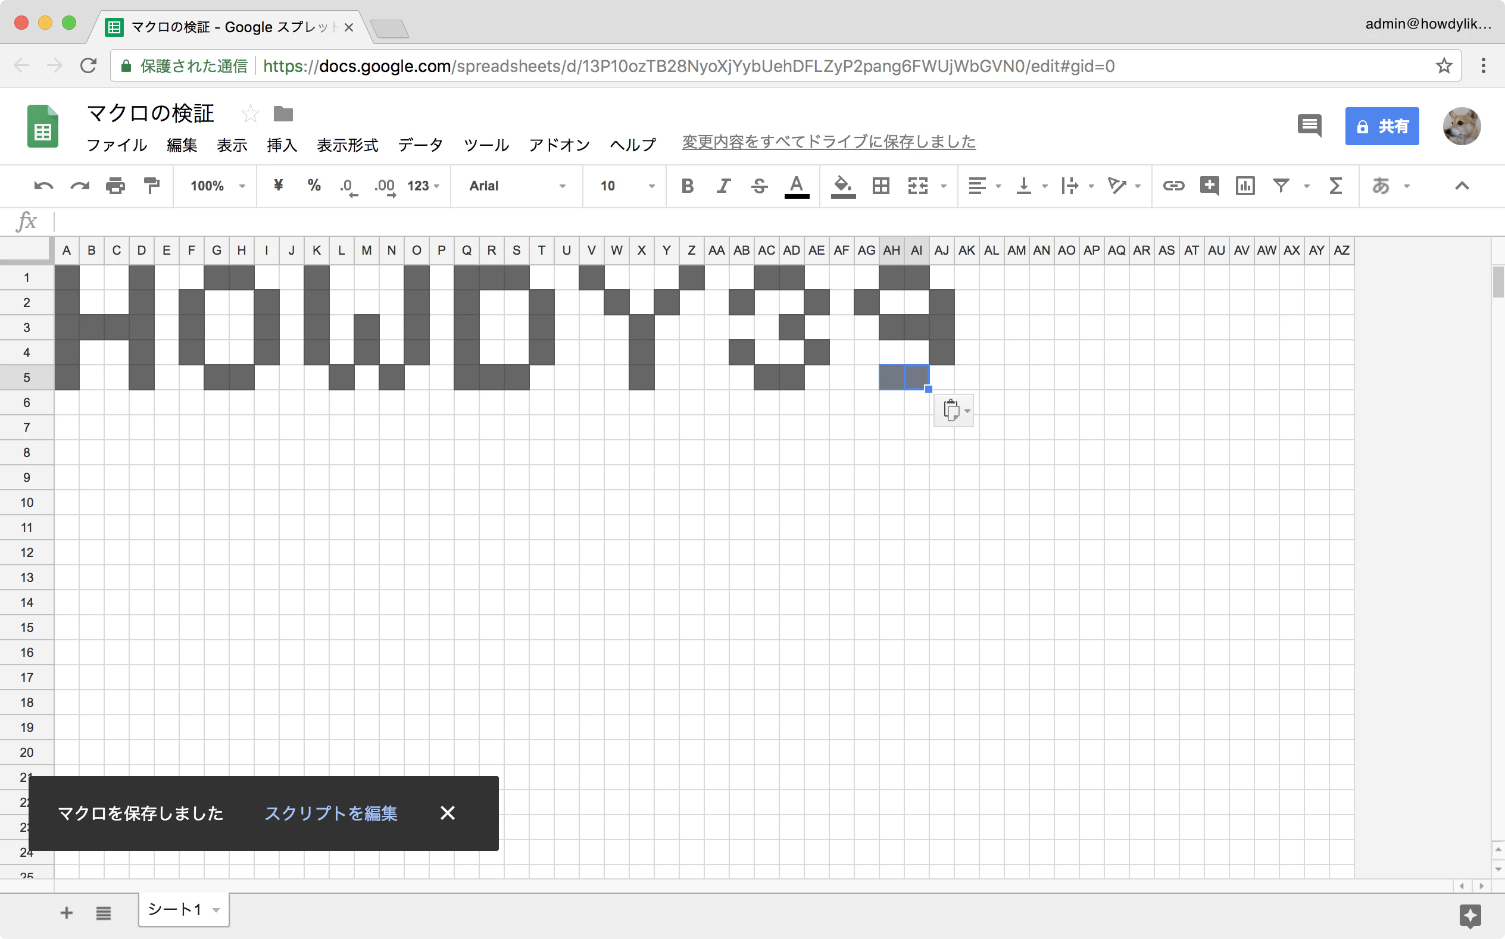The image size is (1505, 939).
Task: Click スクリプトを編集 link in notification
Action: click(331, 813)
